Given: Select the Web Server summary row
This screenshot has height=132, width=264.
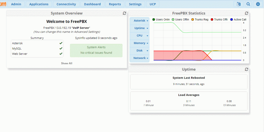Looking at the screenshot, I should 37,54.
